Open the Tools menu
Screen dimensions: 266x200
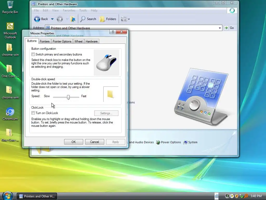click(83, 10)
